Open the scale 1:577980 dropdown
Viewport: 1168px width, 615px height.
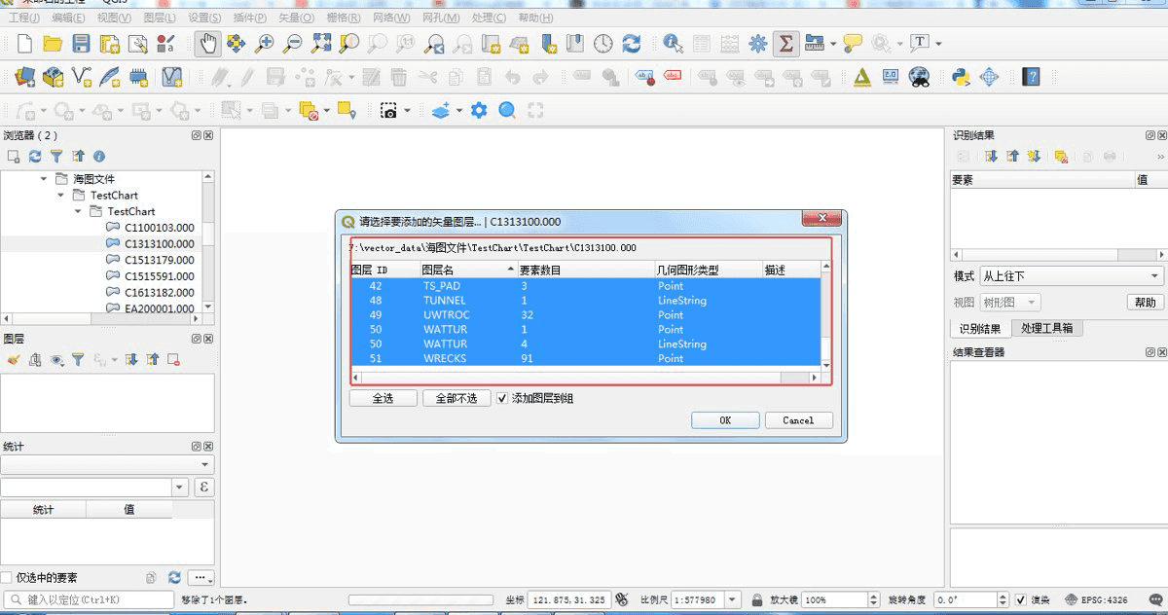732,599
